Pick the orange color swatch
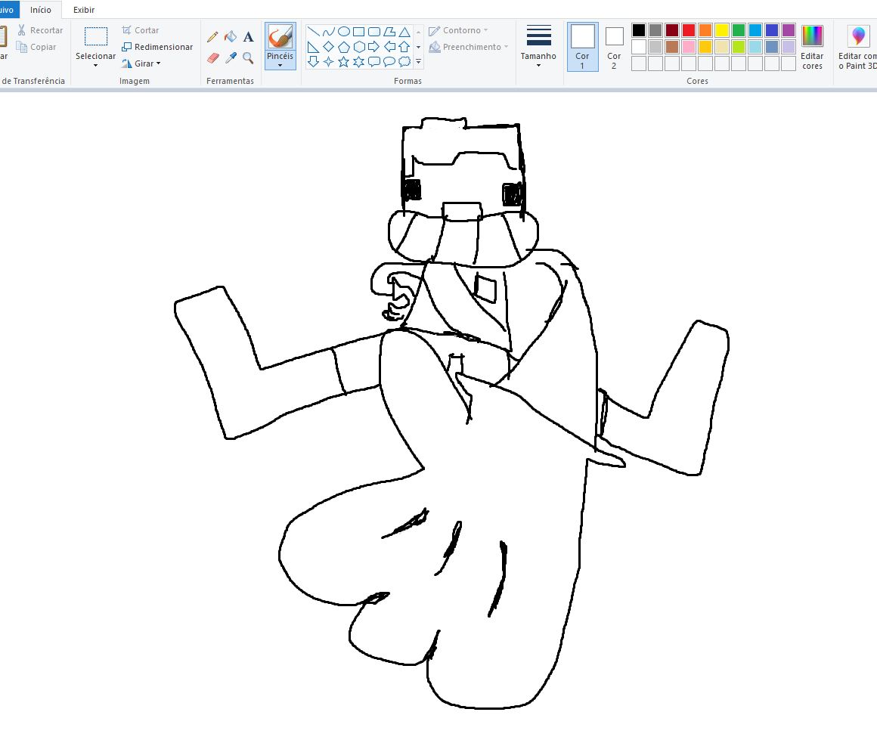Image resolution: width=877 pixels, height=740 pixels. tap(705, 30)
